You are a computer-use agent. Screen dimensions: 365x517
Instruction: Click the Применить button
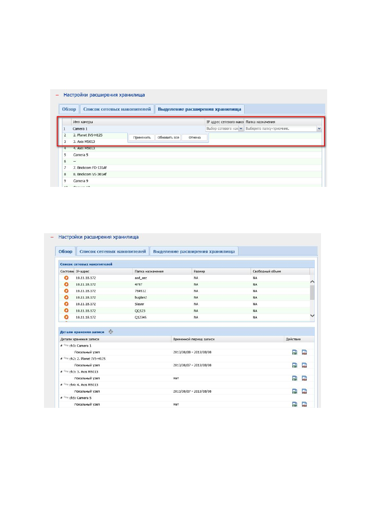point(142,137)
